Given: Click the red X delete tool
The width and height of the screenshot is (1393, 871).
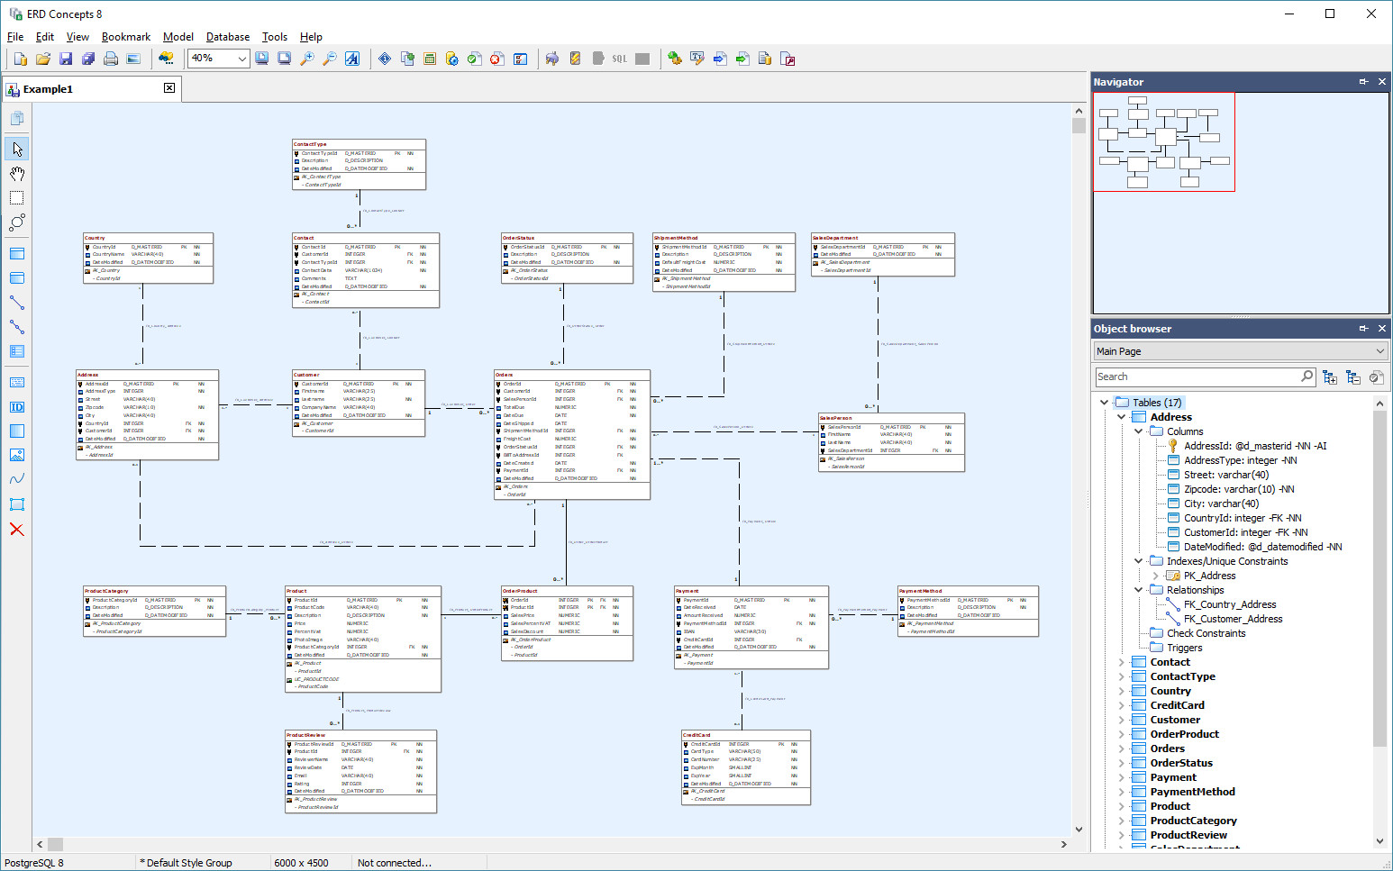Looking at the screenshot, I should [x=17, y=530].
